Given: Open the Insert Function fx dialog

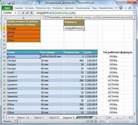Looking at the screenshot, I should pyautogui.click(x=31, y=13).
